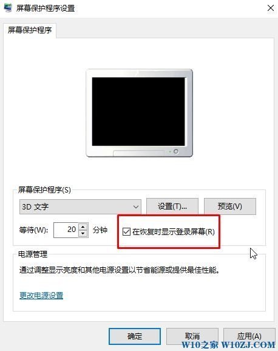The height and width of the screenshot is (351, 278).
Task: Click the 屏幕保护程序设置 title bar text
Action: (45, 9)
